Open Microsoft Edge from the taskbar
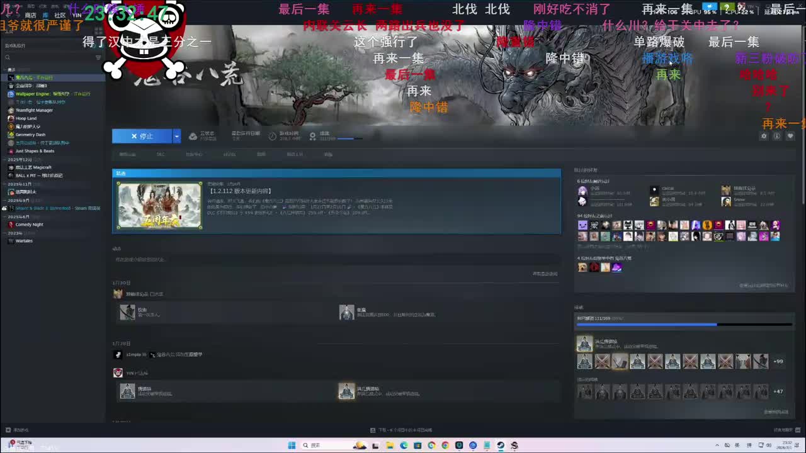806x453 pixels. (x=404, y=445)
